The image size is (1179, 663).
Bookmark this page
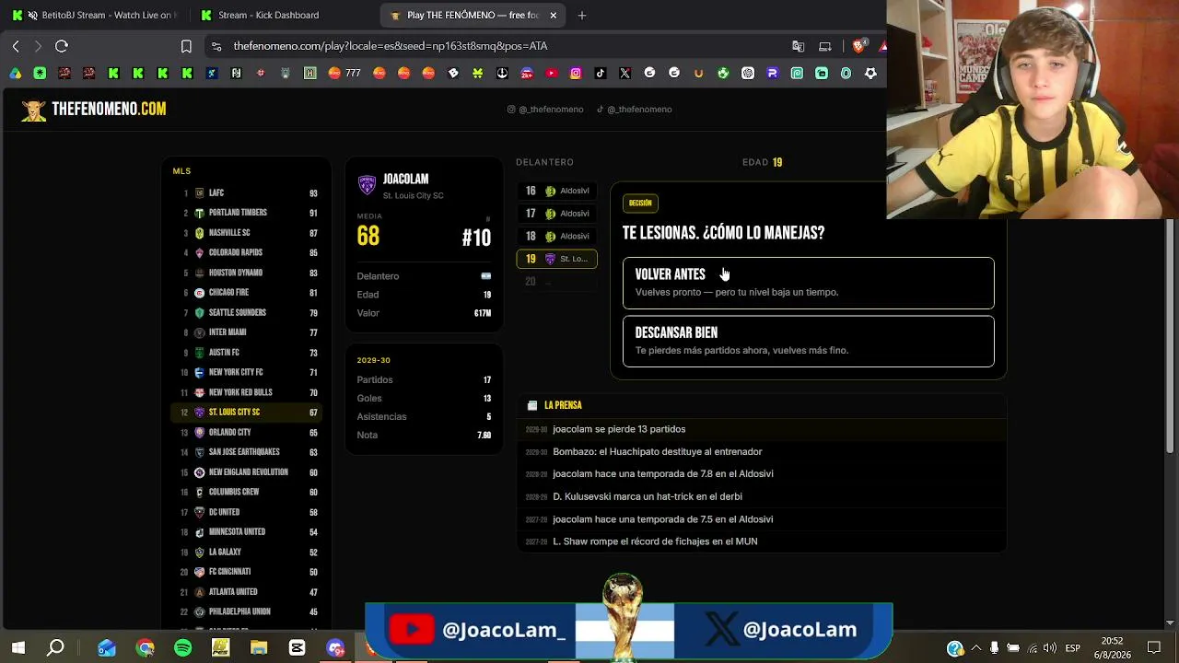(x=186, y=46)
